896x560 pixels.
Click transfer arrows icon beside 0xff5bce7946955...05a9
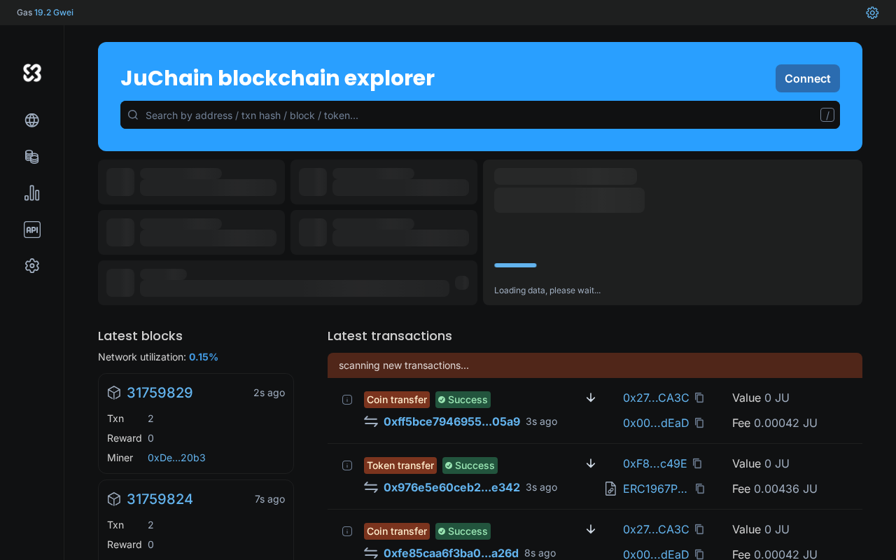pos(371,421)
